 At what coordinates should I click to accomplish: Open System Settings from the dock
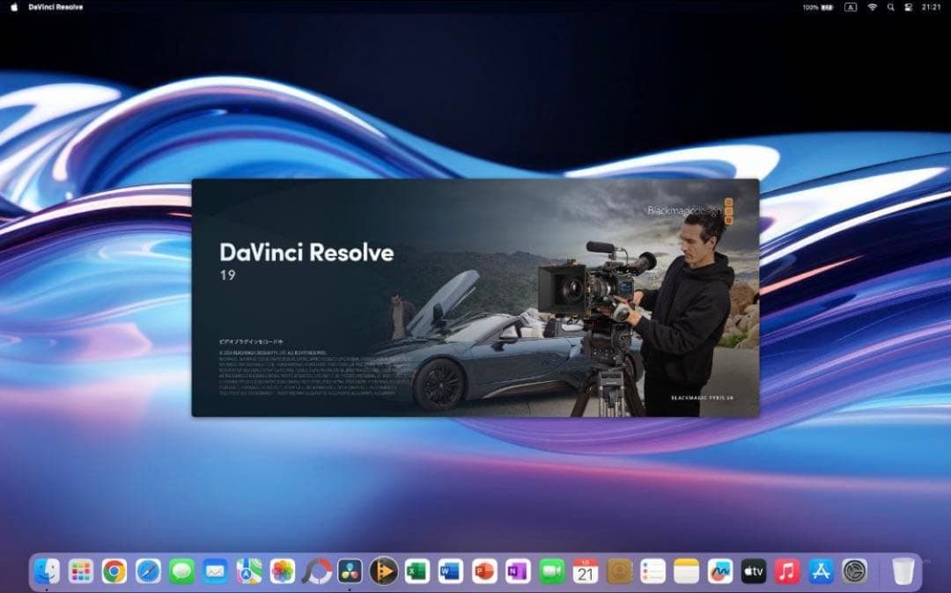(x=854, y=571)
